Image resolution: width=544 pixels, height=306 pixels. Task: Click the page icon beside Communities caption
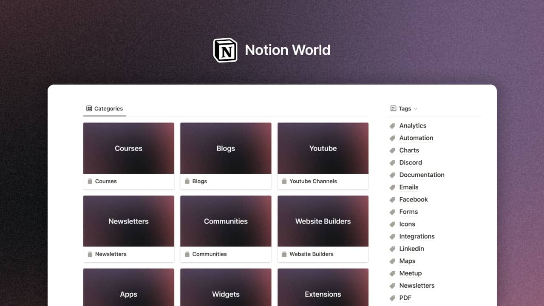(187, 254)
